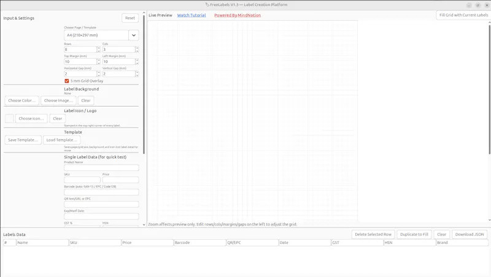Close the FreeLabels window
The height and width of the screenshot is (277, 491).
pyautogui.click(x=487, y=6)
